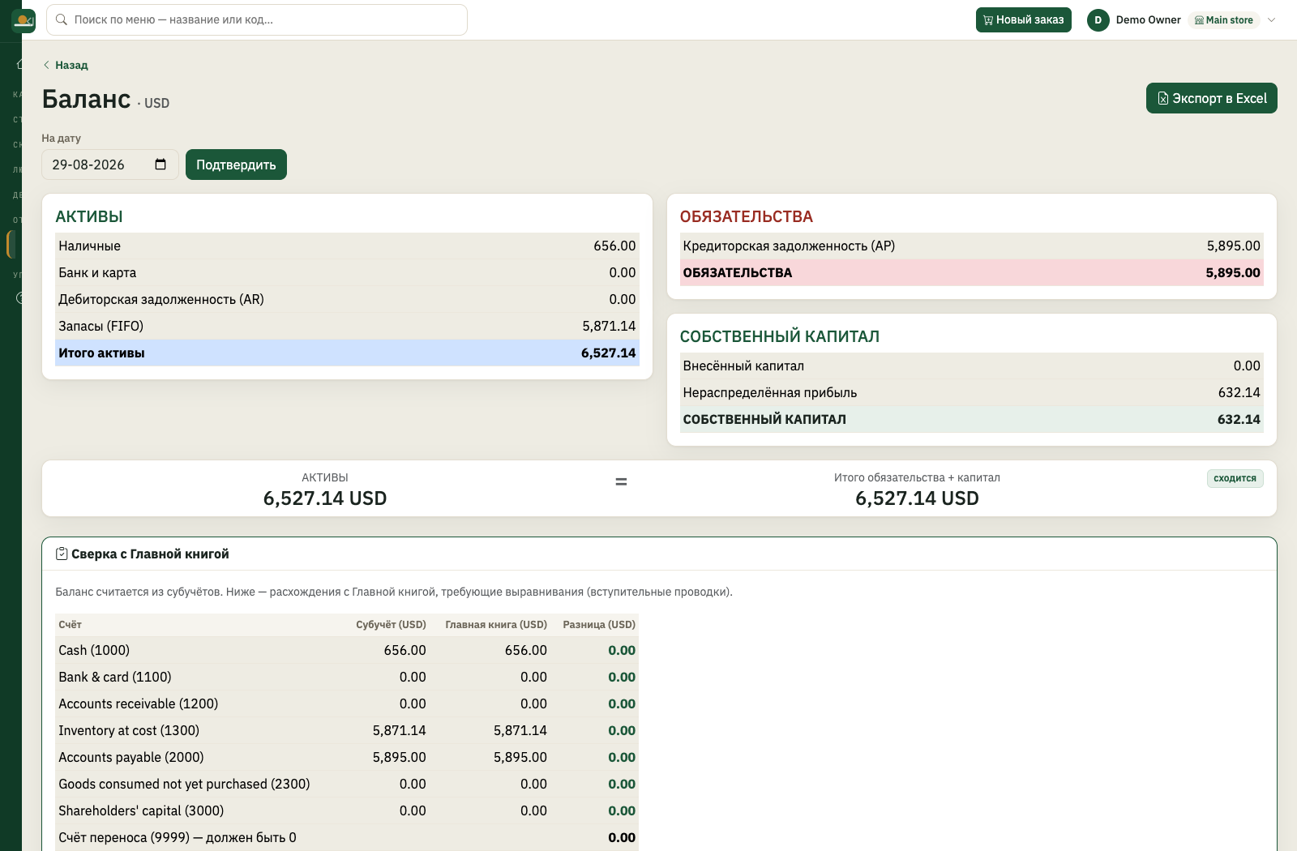This screenshot has height=851, width=1297.
Task: Select the Дебиторская задолженность (AR) row
Action: click(x=347, y=299)
